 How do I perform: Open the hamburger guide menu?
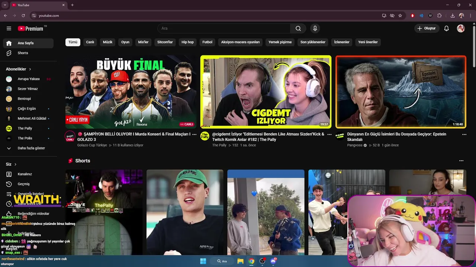coord(9,29)
